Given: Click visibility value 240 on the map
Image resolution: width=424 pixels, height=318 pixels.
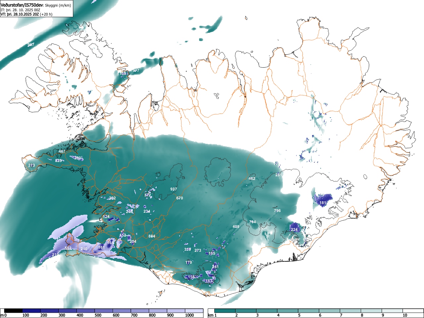Looking at the screenshot, I should pos(84,249).
